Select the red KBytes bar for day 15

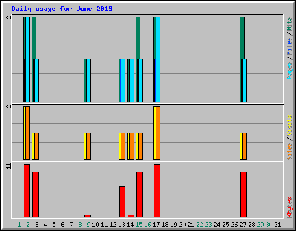pyautogui.click(x=139, y=194)
